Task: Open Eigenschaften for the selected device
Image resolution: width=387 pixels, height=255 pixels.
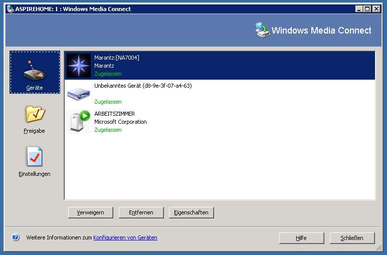Action: pyautogui.click(x=191, y=212)
